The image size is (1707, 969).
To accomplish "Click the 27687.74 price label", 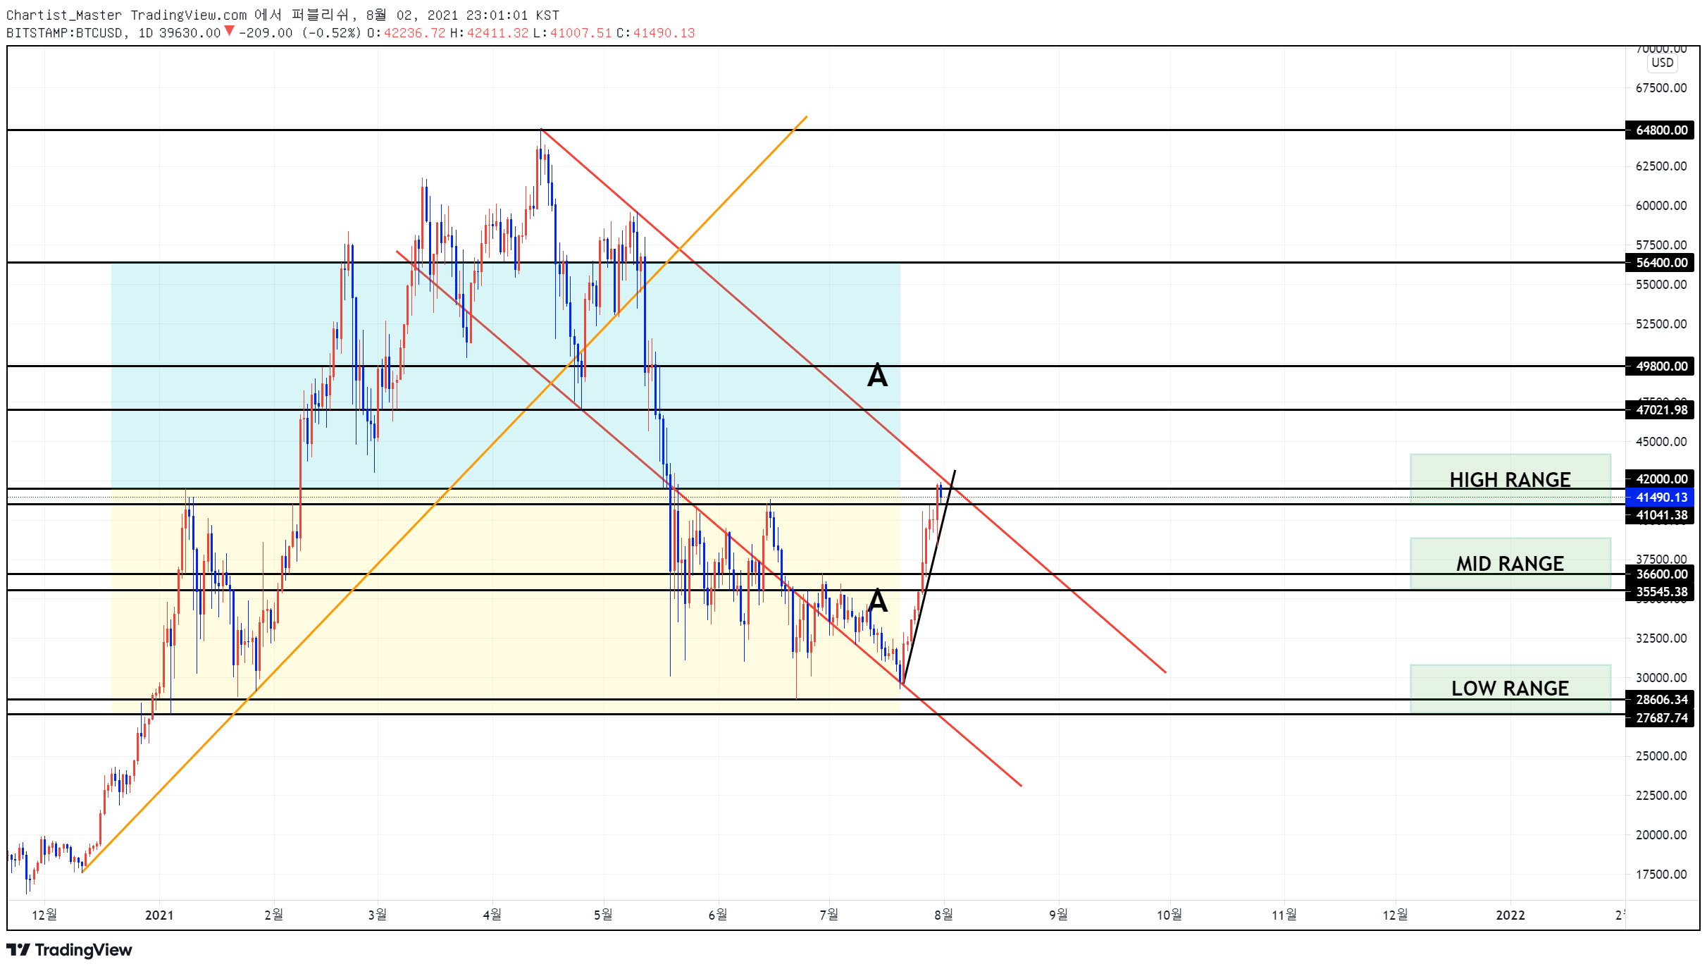I will [x=1659, y=718].
